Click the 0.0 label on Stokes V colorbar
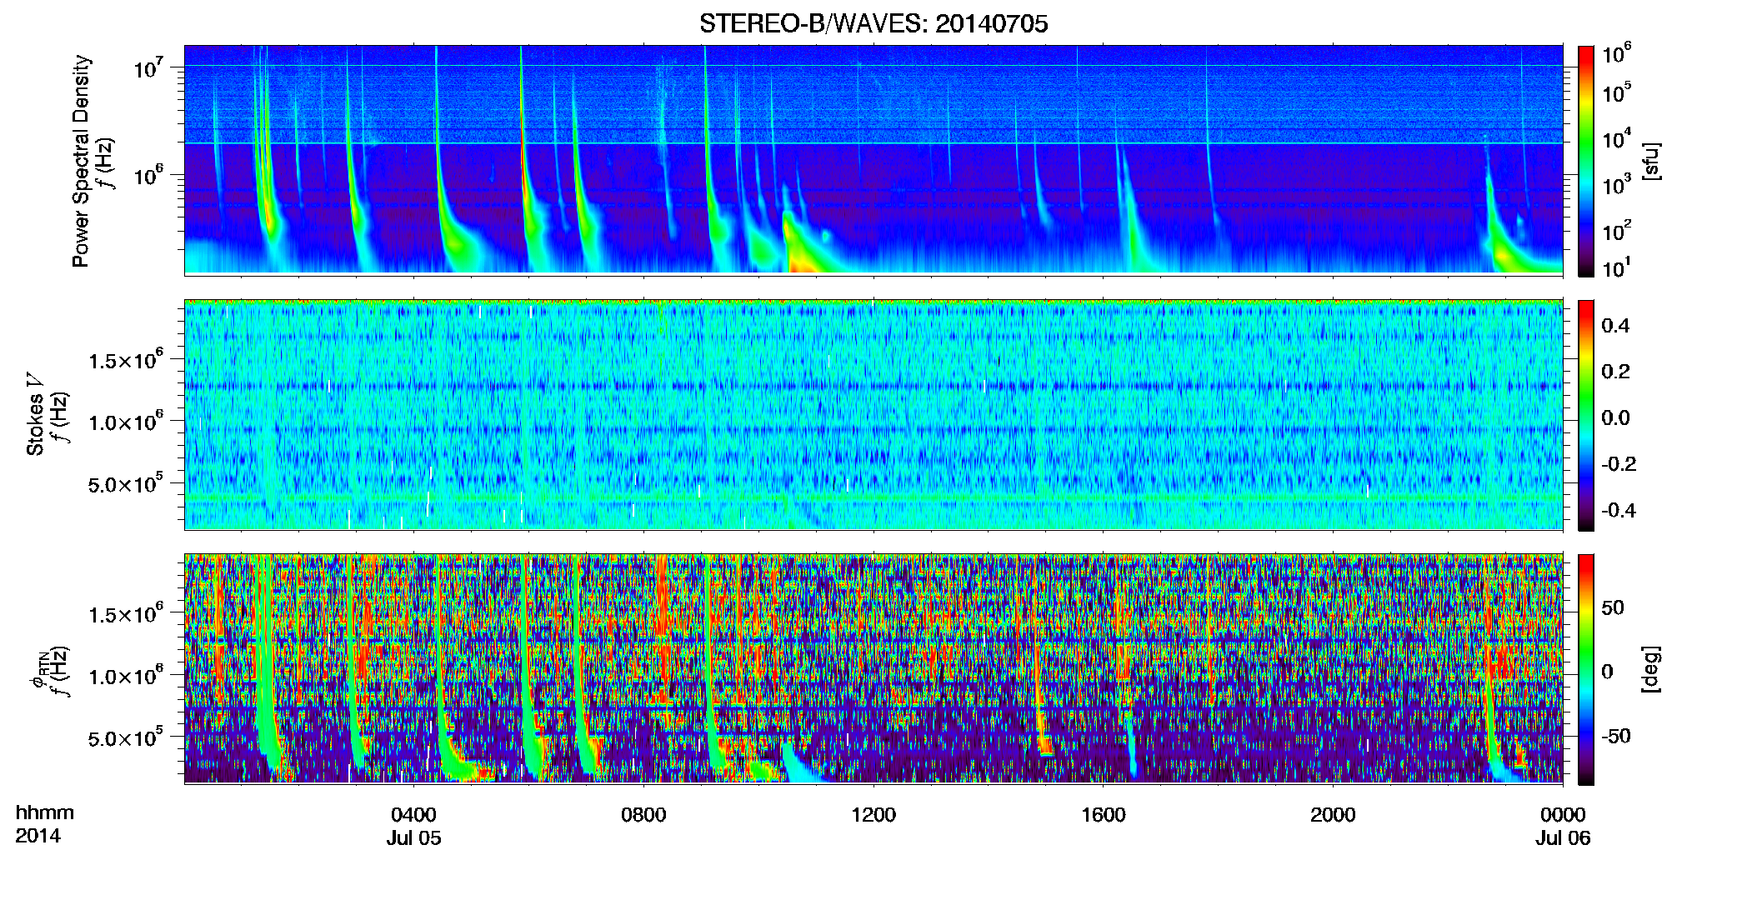Viewport: 1747px width, 900px height. pyautogui.click(x=1615, y=418)
